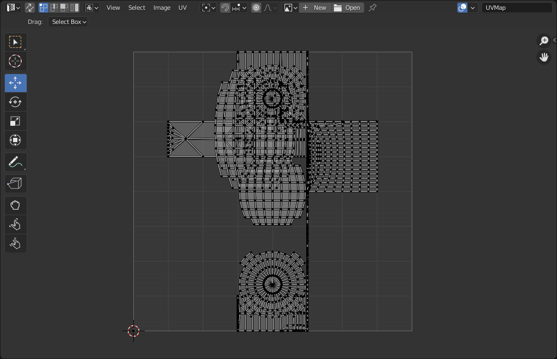Click the 2D cursor at origin
Viewport: 557px width, 359px height.
(x=134, y=331)
